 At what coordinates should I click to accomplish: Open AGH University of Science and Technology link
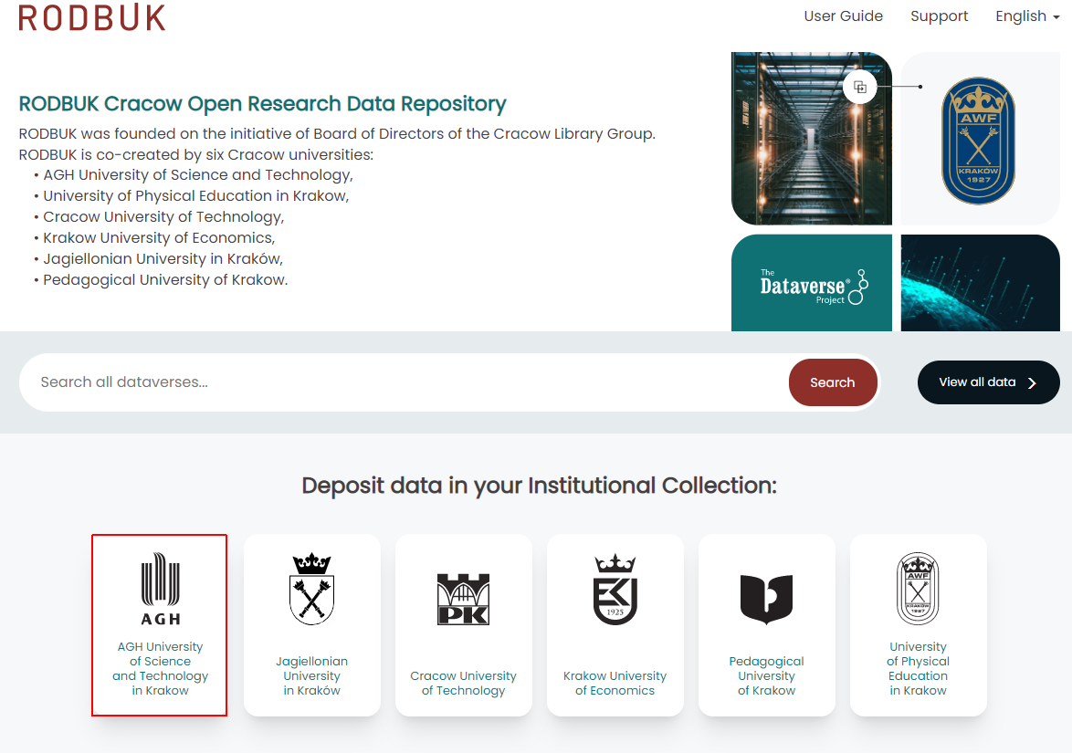tap(160, 668)
